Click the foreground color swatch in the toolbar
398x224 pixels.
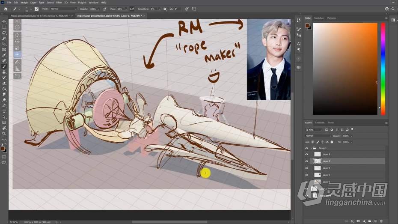click(3, 148)
